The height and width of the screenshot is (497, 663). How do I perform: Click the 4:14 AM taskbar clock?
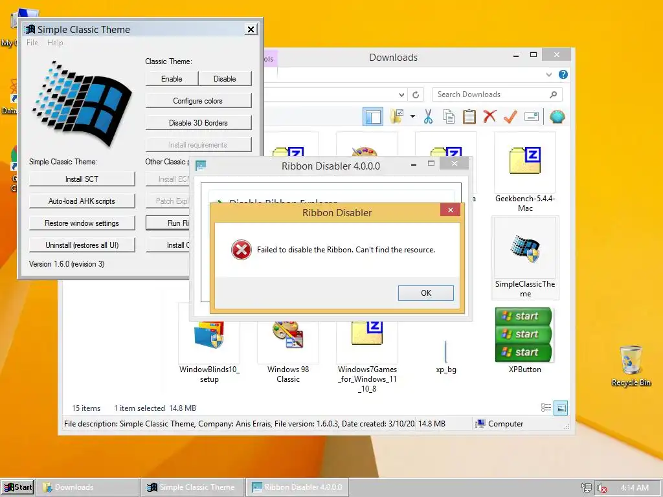tap(635, 488)
